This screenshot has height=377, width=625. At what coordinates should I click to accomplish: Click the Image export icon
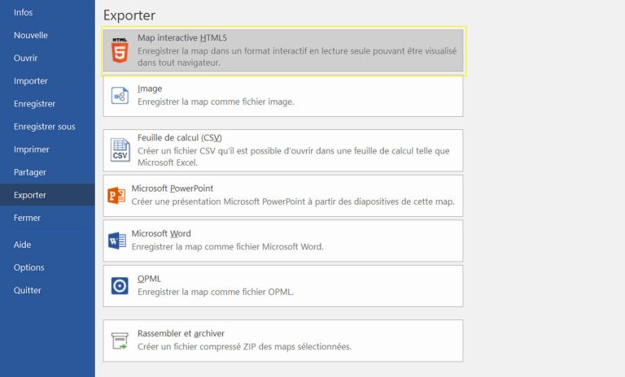coord(120,96)
